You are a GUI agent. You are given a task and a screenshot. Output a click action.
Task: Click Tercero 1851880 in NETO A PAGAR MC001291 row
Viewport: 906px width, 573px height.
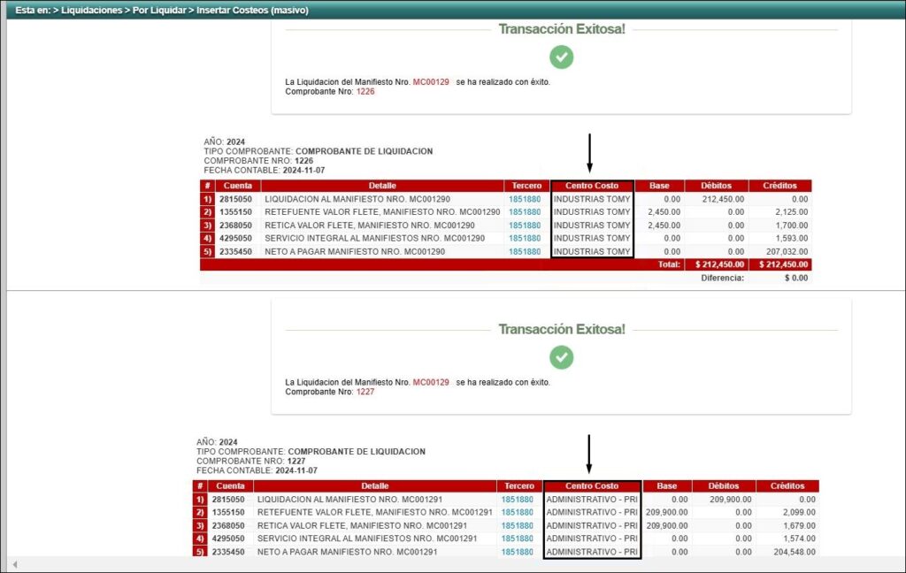[x=518, y=552]
